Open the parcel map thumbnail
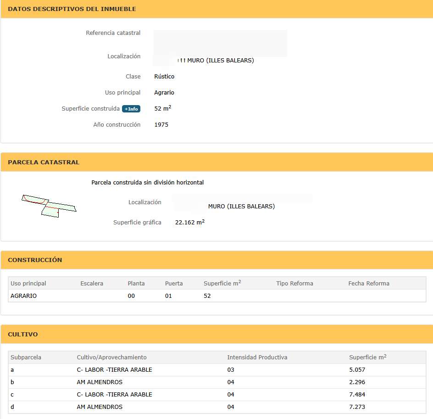Screen dimensions: 433x419 [x=49, y=206]
